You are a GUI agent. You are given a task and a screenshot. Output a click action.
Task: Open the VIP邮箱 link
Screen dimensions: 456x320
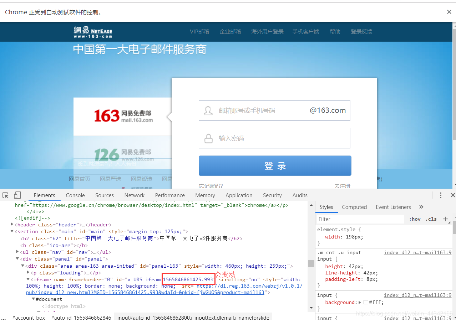[199, 32]
